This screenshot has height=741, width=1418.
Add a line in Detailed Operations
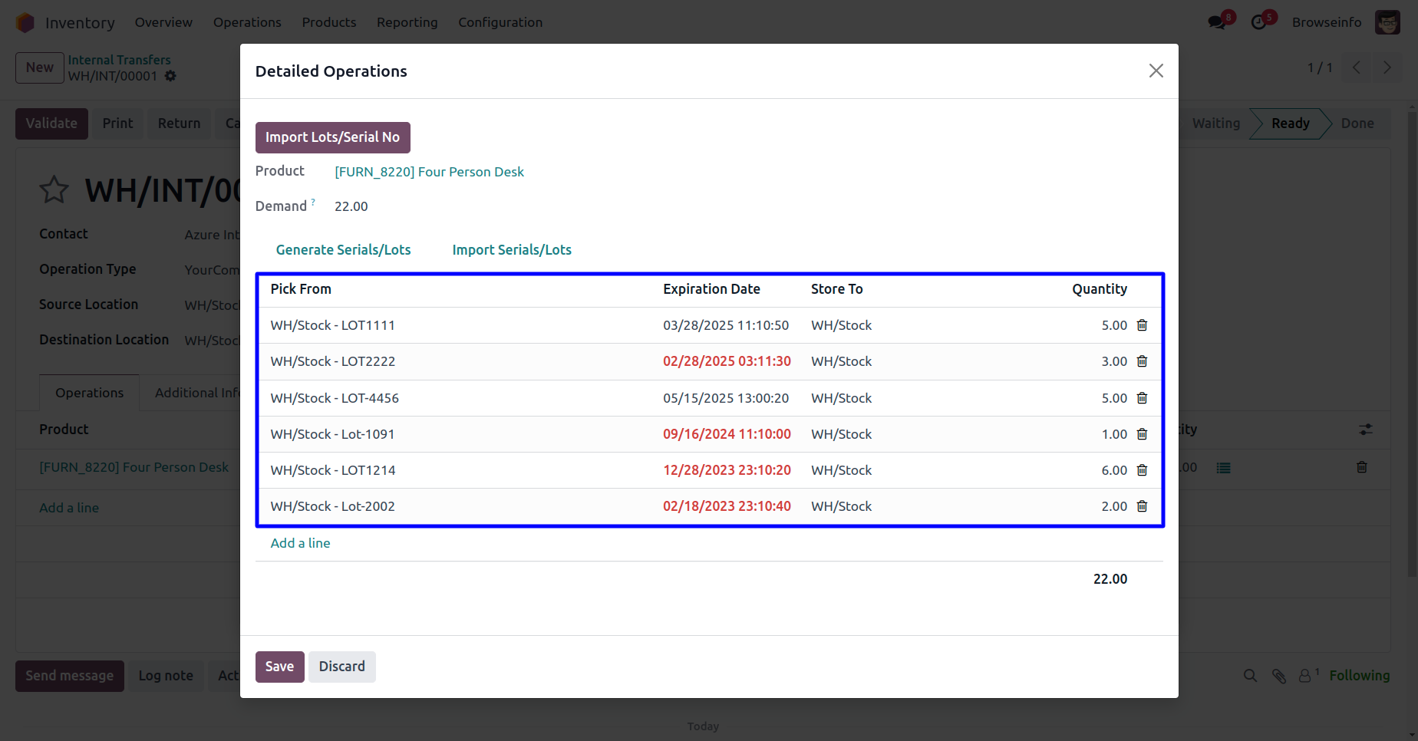coord(300,543)
